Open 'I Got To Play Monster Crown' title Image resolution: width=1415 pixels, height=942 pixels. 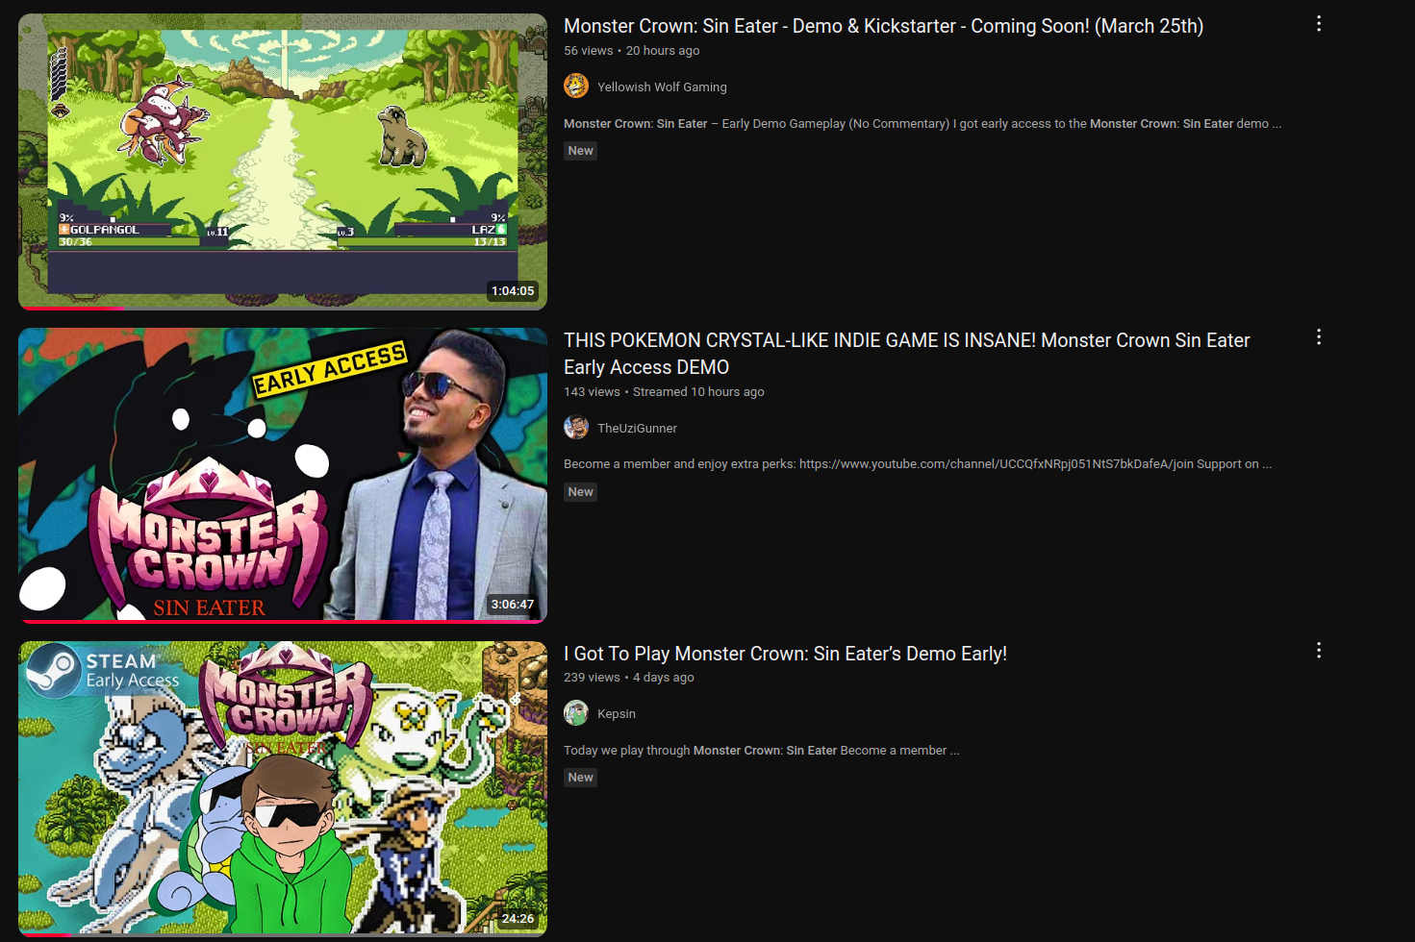point(785,654)
